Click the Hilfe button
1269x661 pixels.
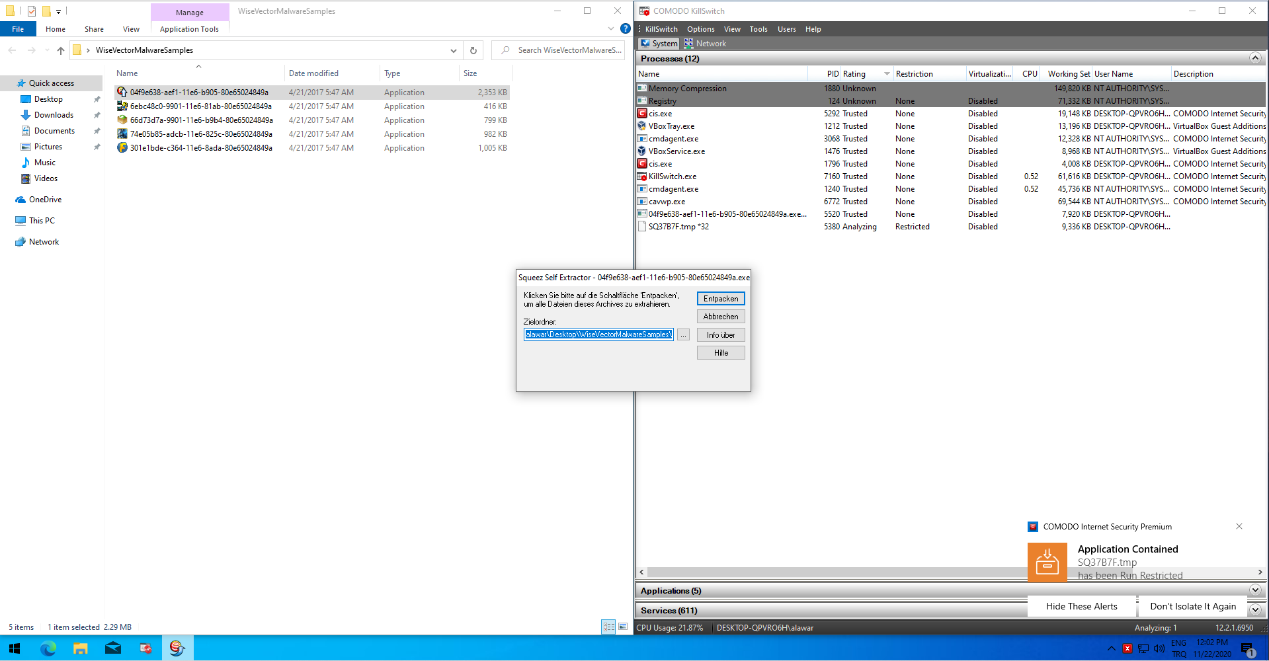[x=721, y=353]
